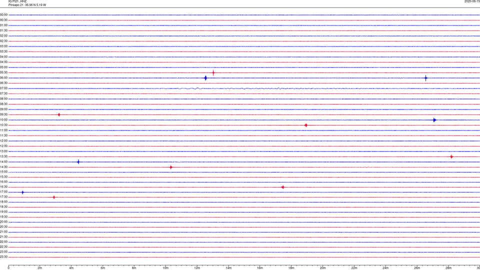
Task: Click the '20:30' row time label
Action: (x=3, y=227)
